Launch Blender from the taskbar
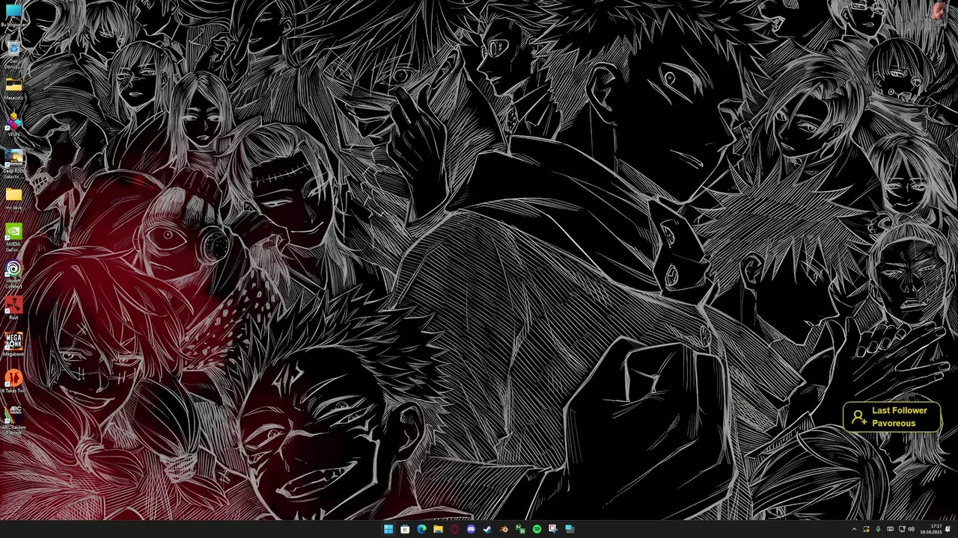This screenshot has height=538, width=958. click(x=504, y=529)
